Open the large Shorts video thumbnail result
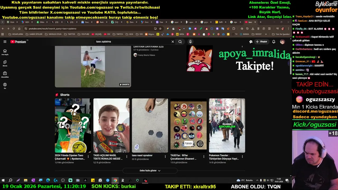 93,66
